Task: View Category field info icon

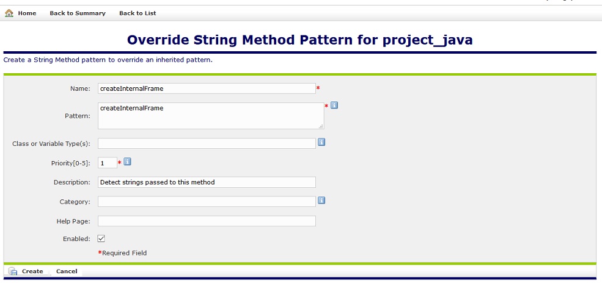Action: (x=321, y=200)
